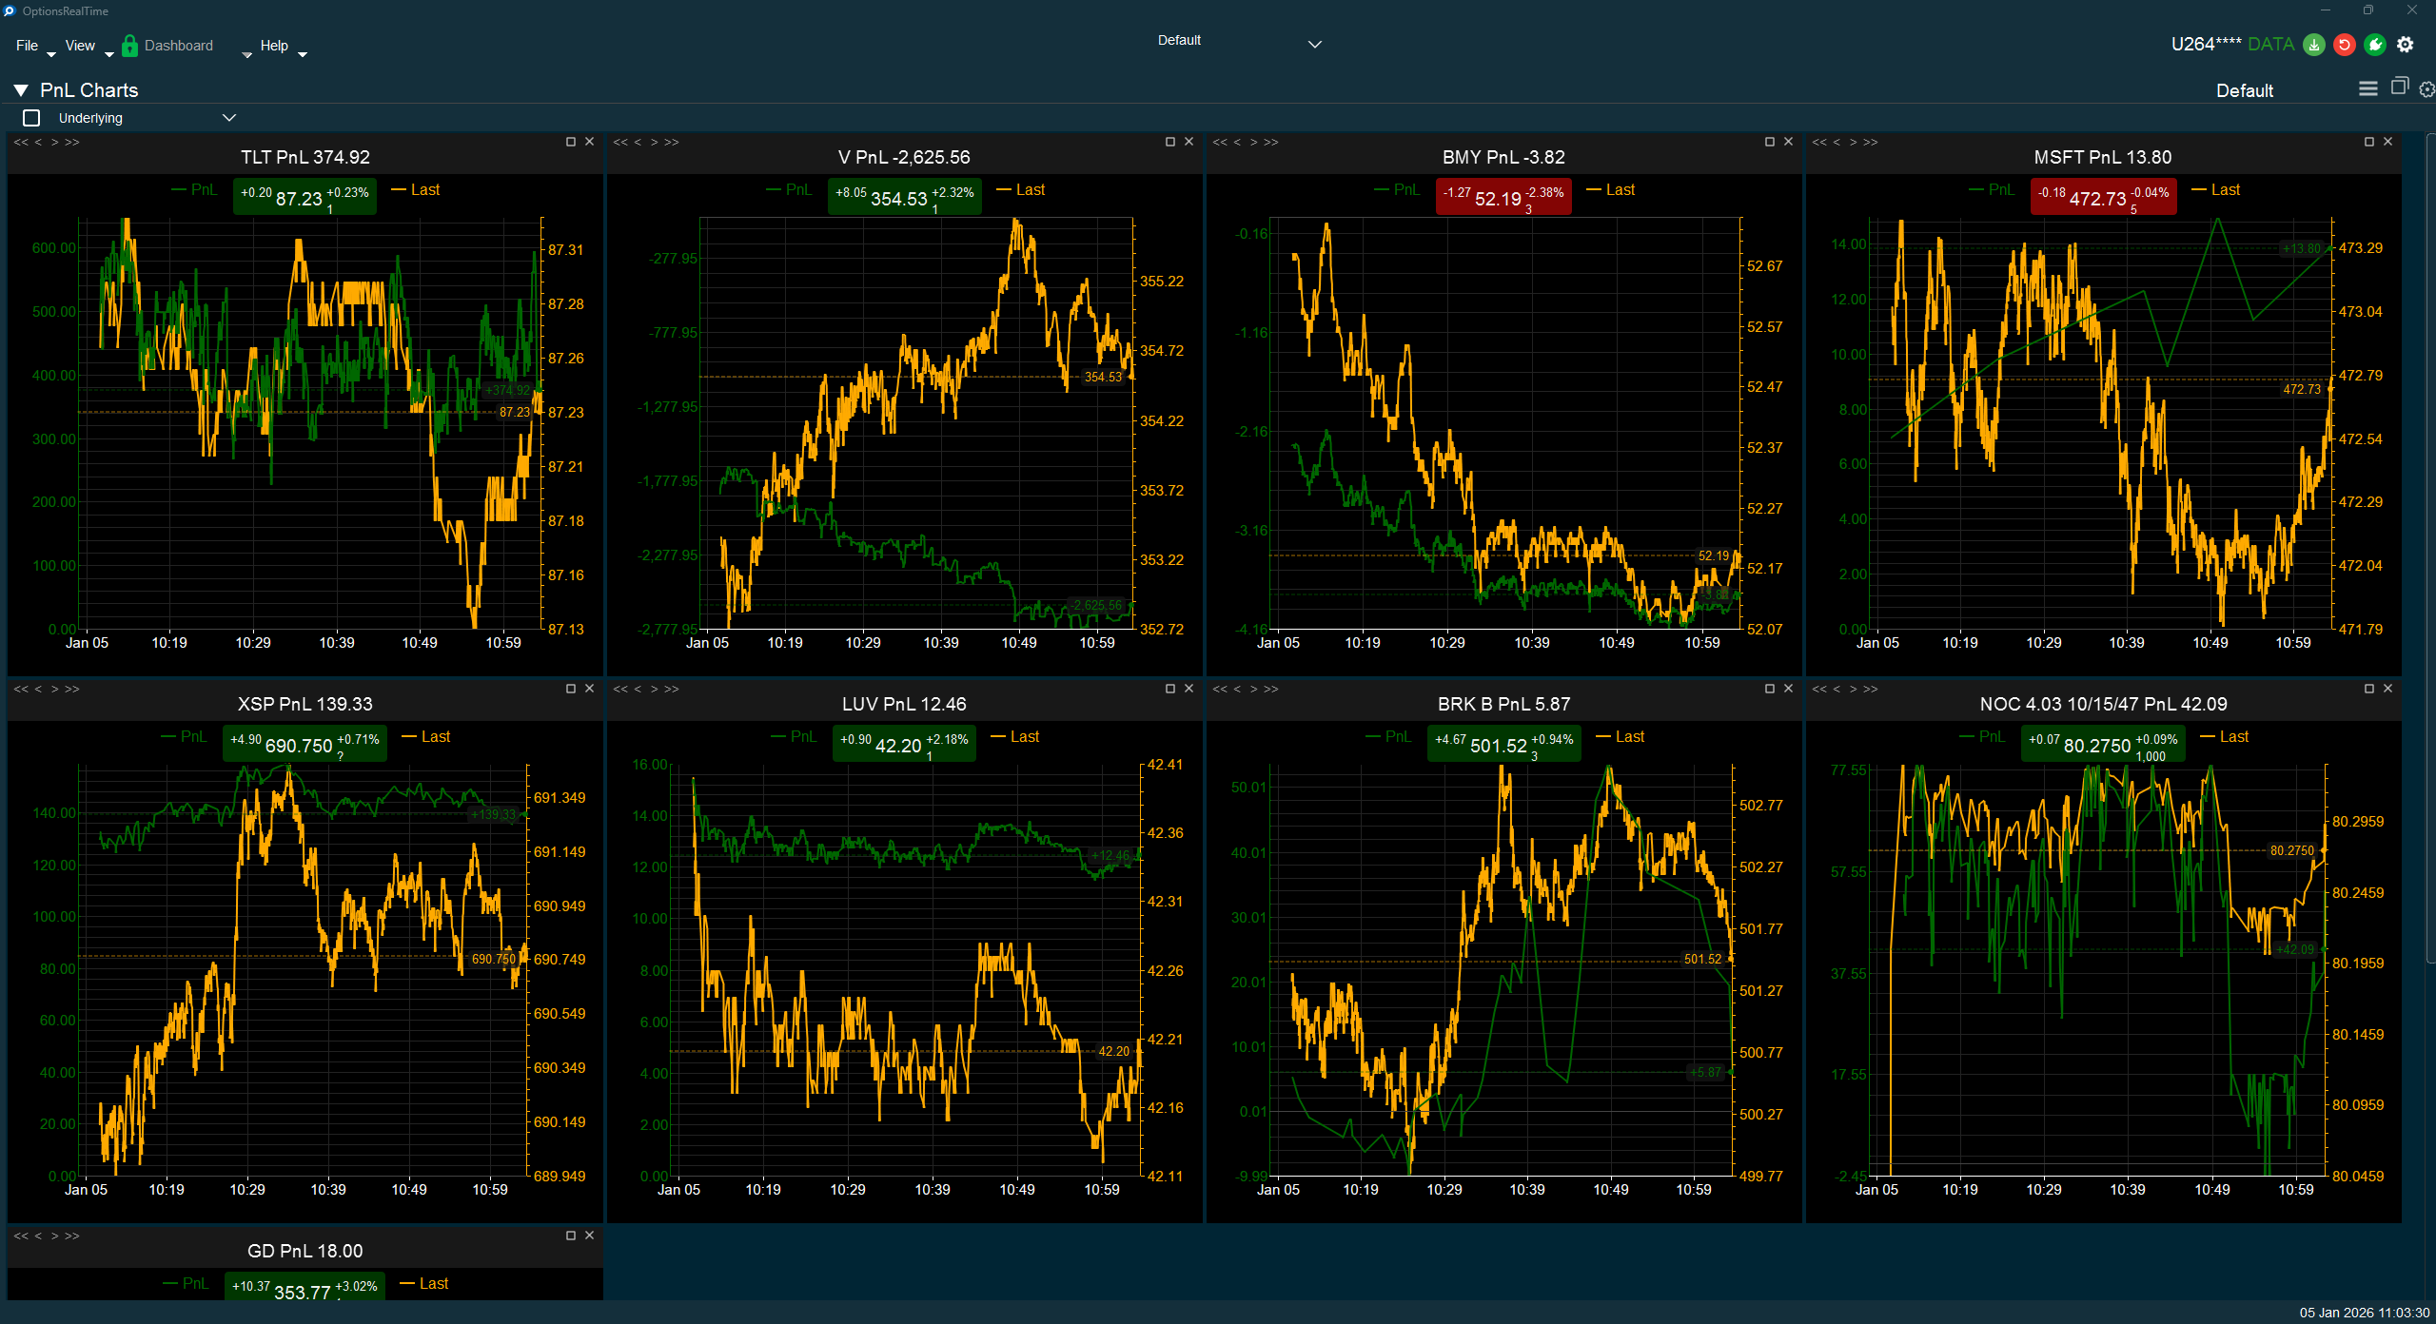Click the green connection plug icon
This screenshot has width=2436, height=1324.
[x=2374, y=45]
